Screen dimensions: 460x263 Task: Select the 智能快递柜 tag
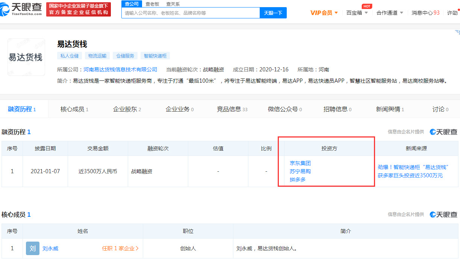(x=154, y=55)
